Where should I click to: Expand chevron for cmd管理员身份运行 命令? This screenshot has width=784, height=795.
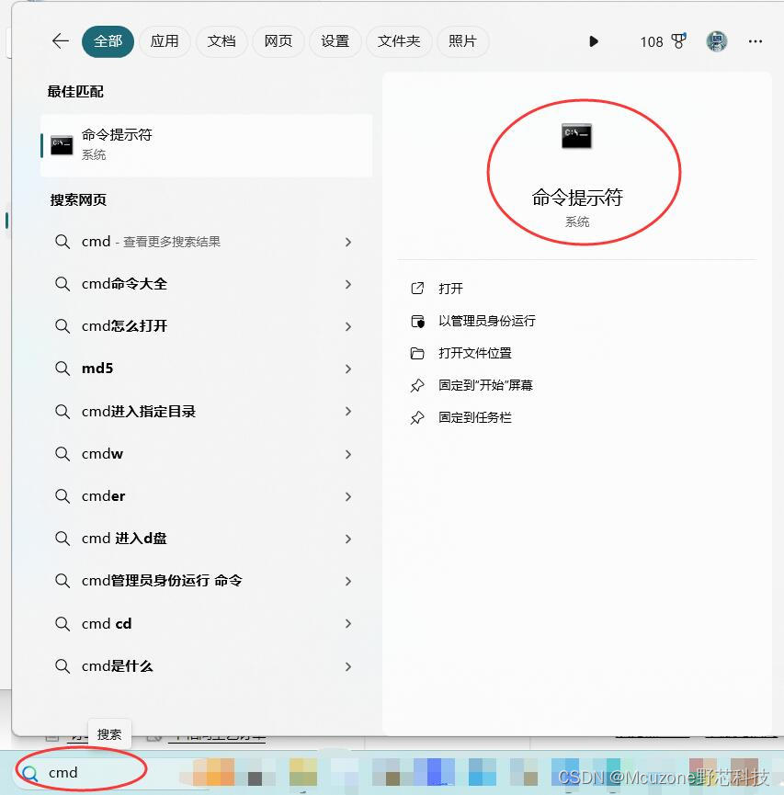point(347,581)
